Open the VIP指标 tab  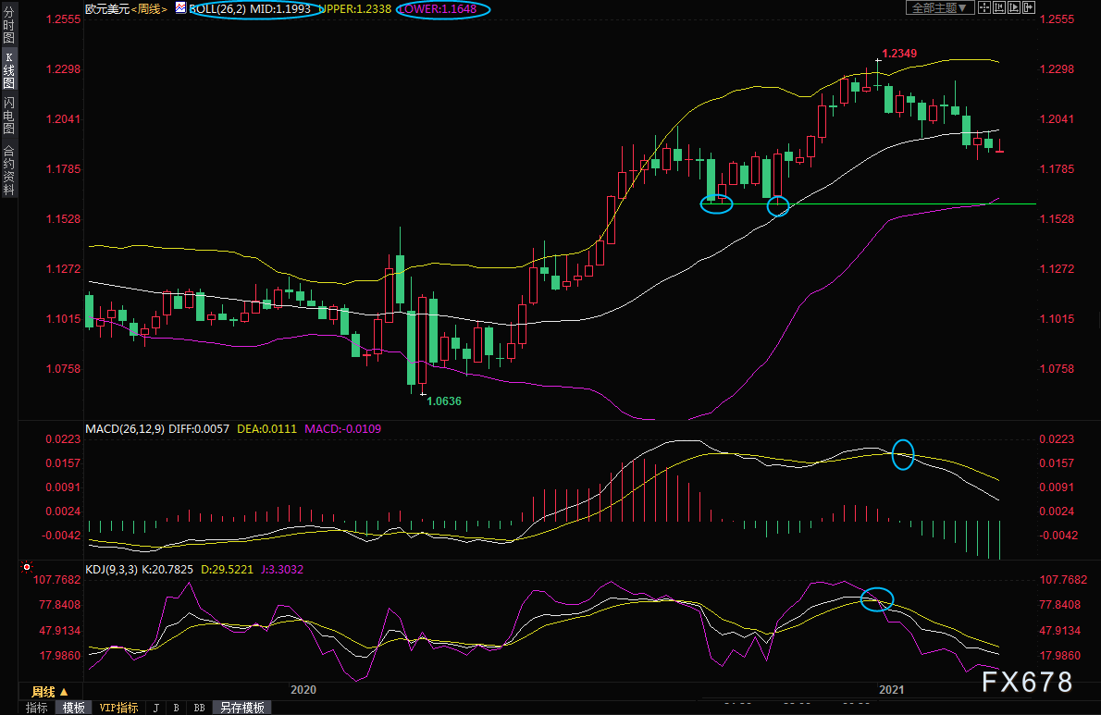click(x=118, y=708)
